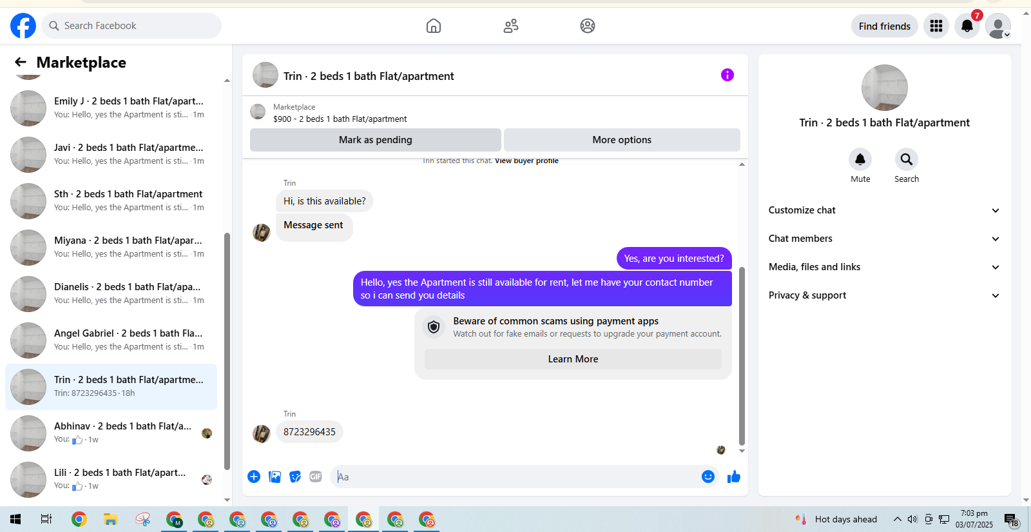Expand the Chat members section
Viewport: 1031px width, 532px height.
884,239
